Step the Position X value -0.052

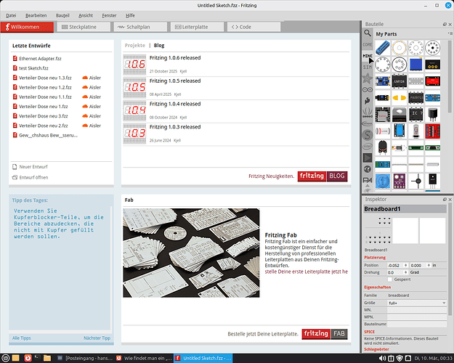[405, 265]
